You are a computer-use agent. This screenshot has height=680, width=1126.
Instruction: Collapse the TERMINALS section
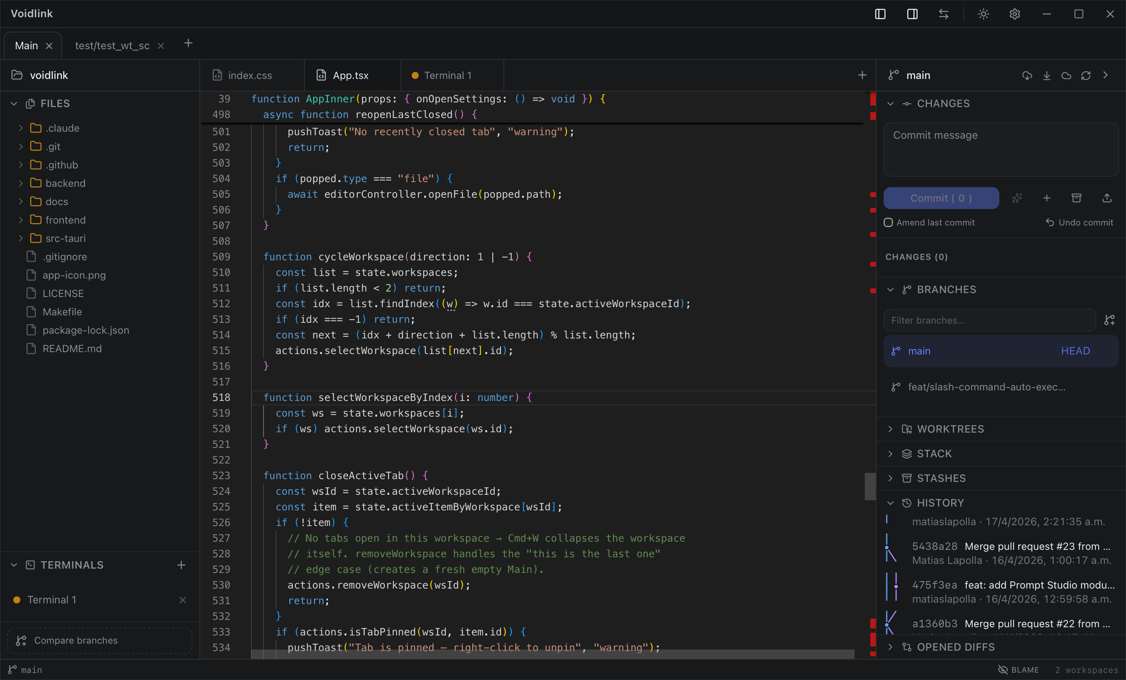point(14,565)
